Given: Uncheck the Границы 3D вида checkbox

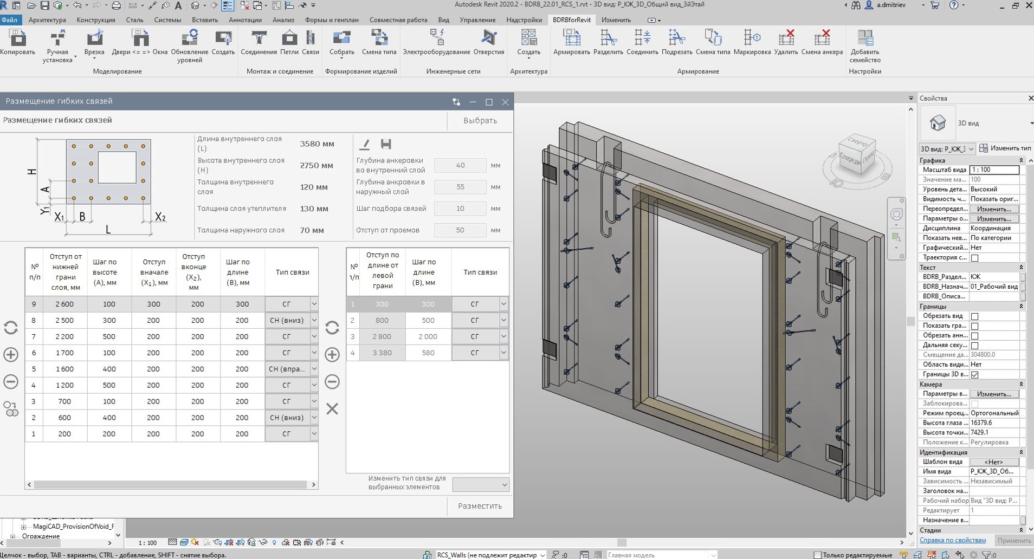Looking at the screenshot, I should (974, 375).
